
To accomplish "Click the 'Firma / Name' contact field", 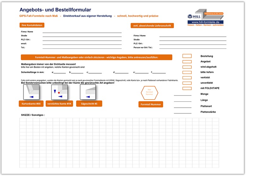I will (x=82, y=32).
